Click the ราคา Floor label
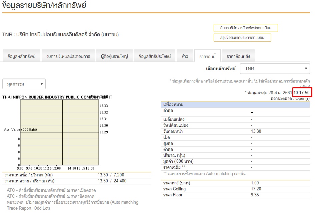Image resolution: width=315 pixels, height=213 pixels. [x=173, y=195]
